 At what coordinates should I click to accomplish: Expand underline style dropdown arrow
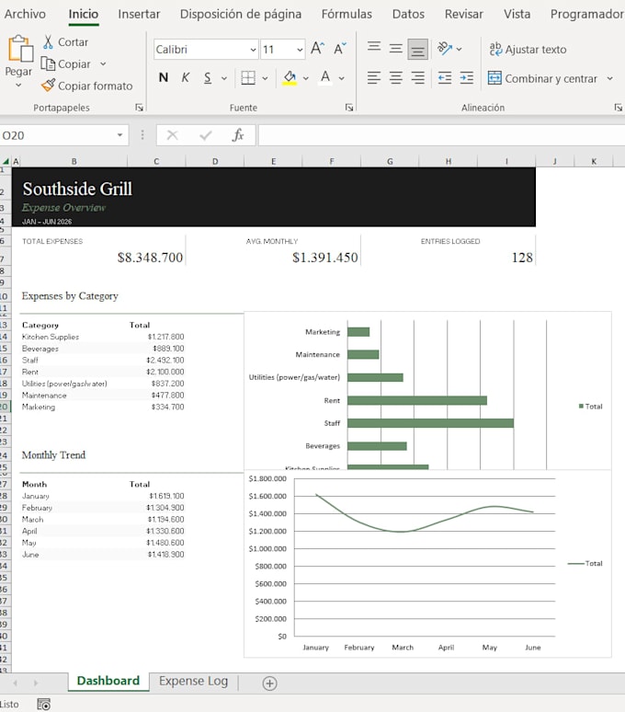(x=223, y=78)
